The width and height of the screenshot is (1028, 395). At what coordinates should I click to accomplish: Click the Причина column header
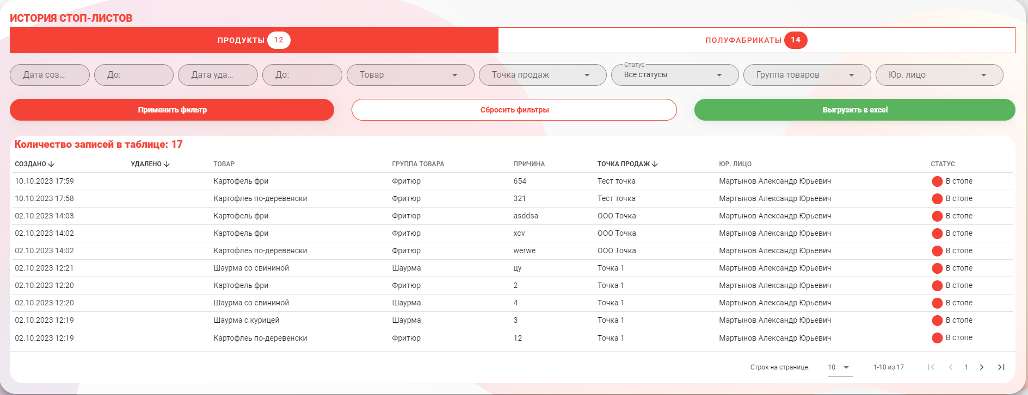[x=529, y=164]
